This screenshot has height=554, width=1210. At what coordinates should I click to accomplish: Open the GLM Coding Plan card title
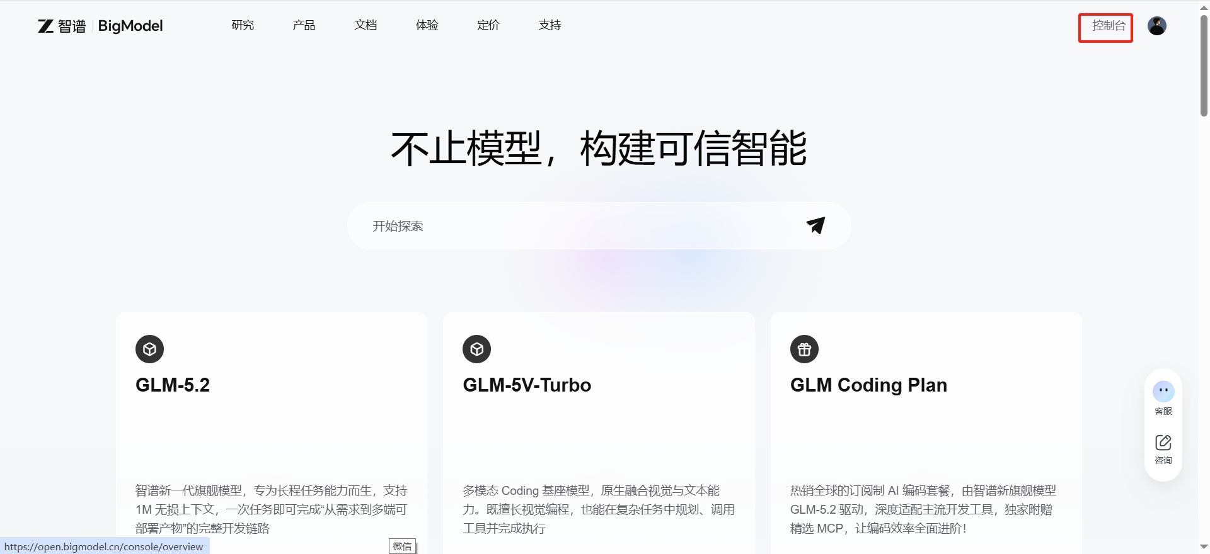click(x=868, y=385)
